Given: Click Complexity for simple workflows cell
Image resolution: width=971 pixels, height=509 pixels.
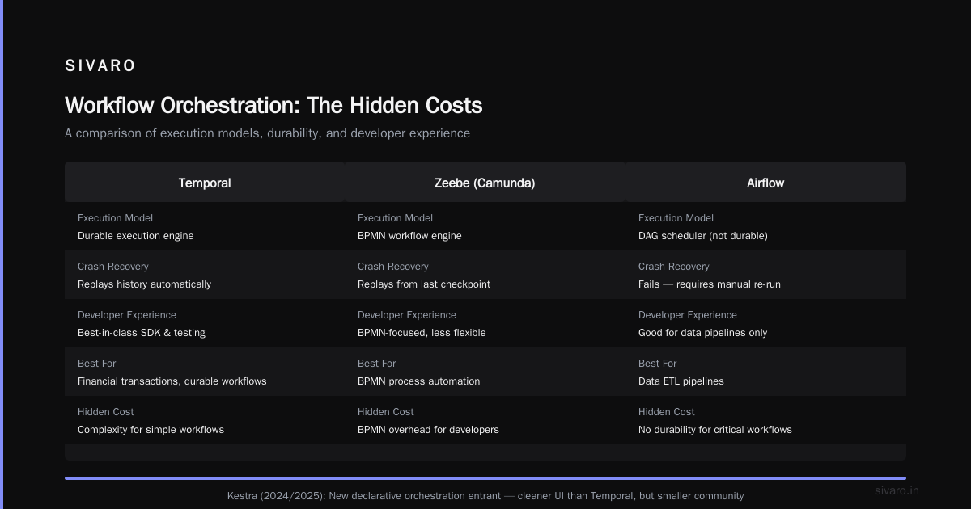Looking at the screenshot, I should (x=205, y=420).
